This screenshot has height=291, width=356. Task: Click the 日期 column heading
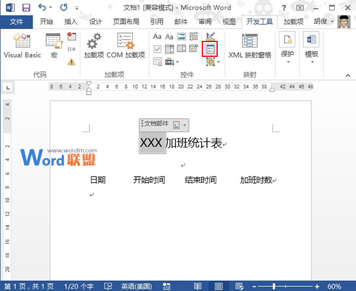pyautogui.click(x=98, y=180)
